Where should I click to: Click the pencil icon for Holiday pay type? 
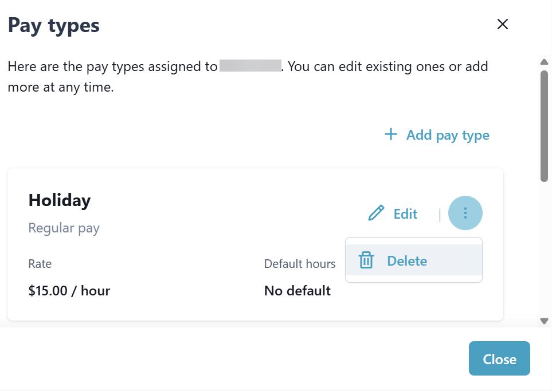point(376,214)
